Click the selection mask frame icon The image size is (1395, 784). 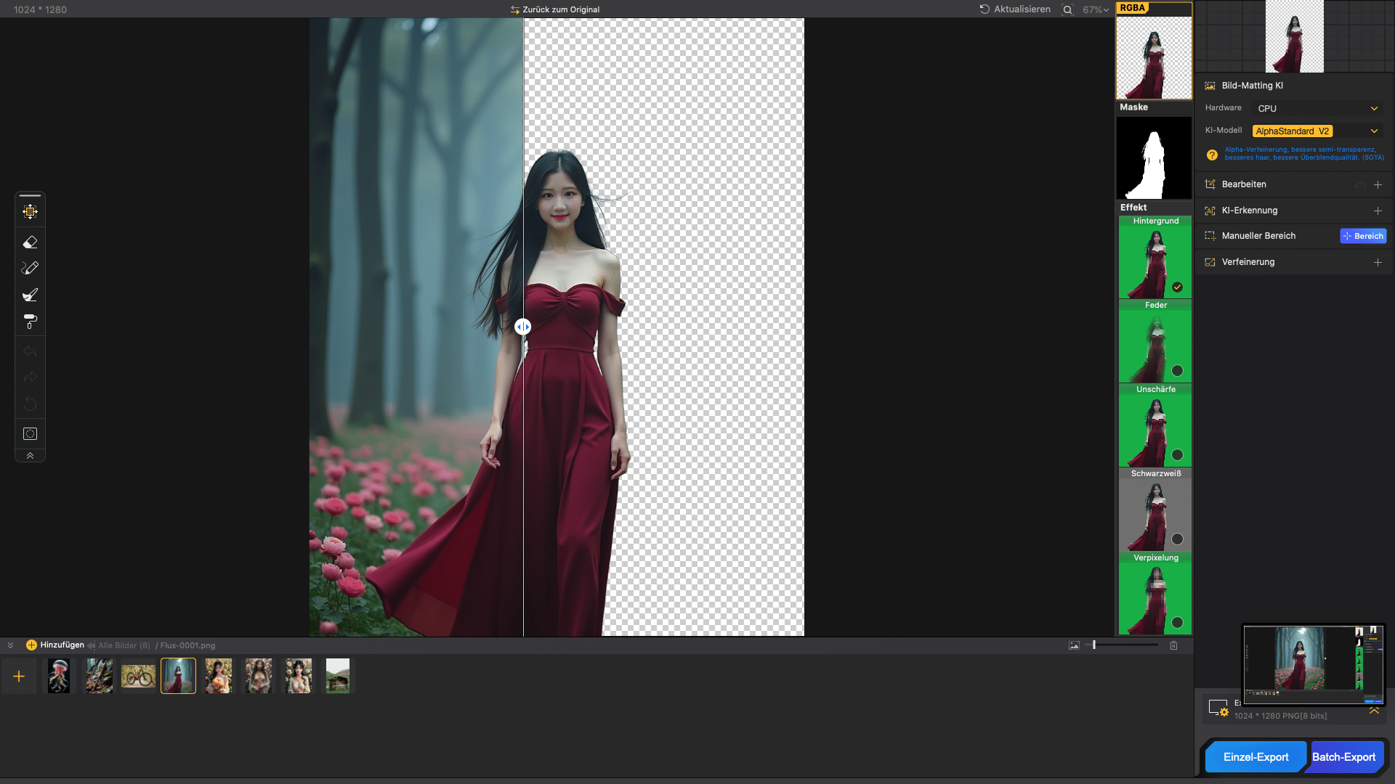click(x=30, y=434)
